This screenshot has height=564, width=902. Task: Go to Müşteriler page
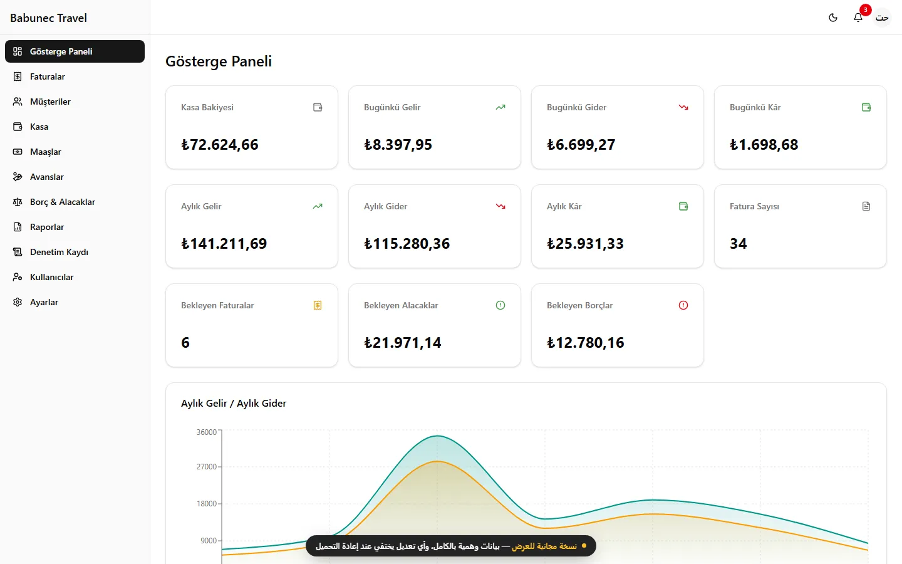75,102
